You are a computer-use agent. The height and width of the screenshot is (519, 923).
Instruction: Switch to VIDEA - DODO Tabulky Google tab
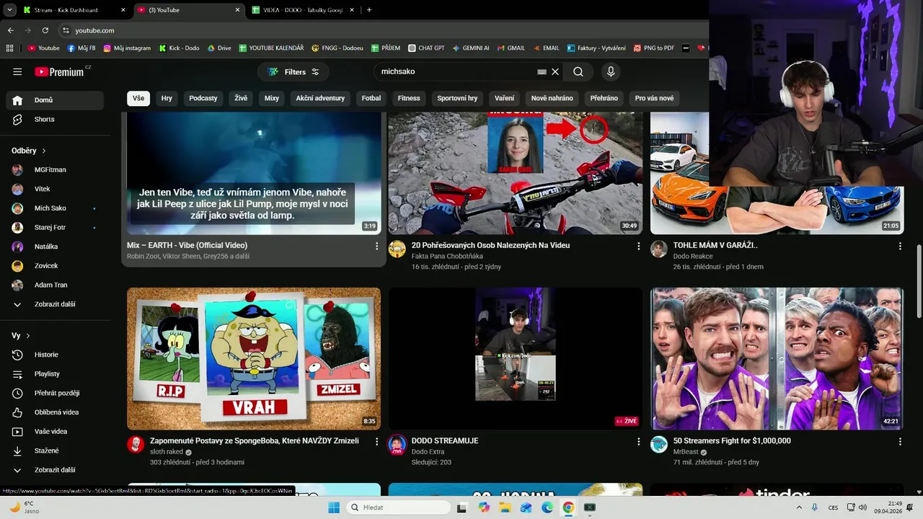coord(304,10)
